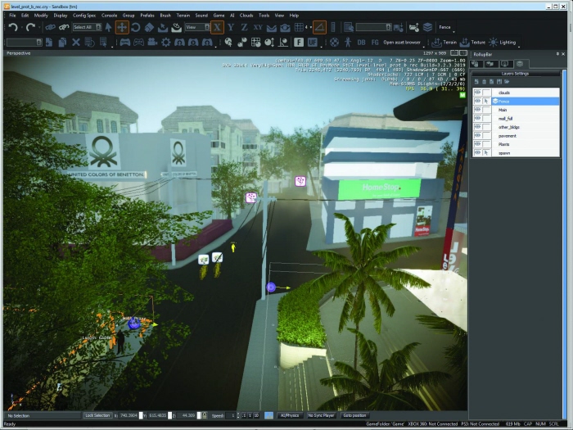Open the Lighting tool
Image resolution: width=573 pixels, height=430 pixels.
(x=503, y=43)
